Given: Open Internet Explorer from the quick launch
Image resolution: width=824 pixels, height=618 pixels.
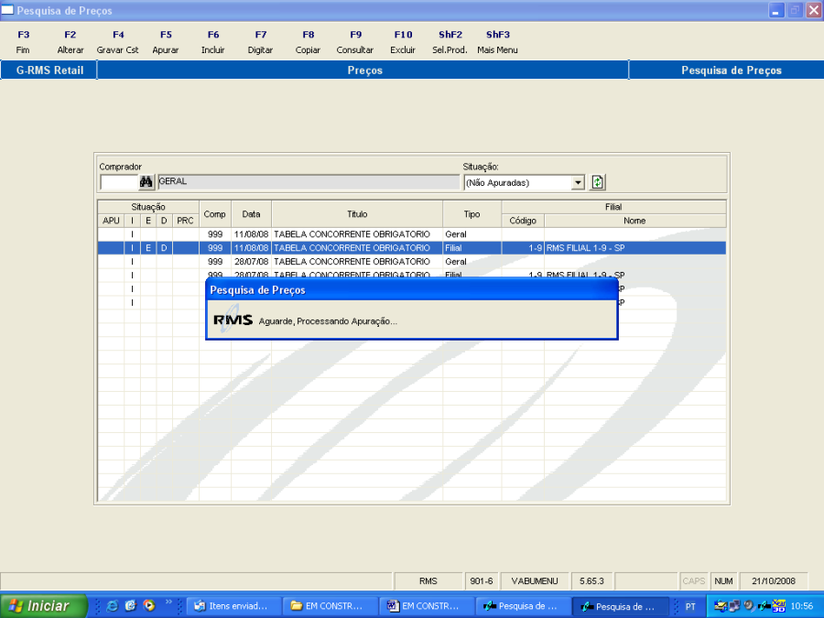Looking at the screenshot, I should click(x=112, y=606).
